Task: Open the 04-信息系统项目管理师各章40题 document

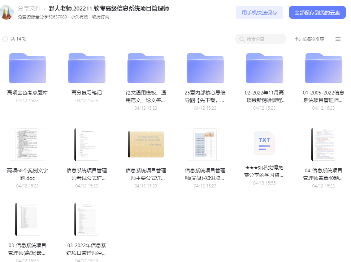Action: click(324, 144)
